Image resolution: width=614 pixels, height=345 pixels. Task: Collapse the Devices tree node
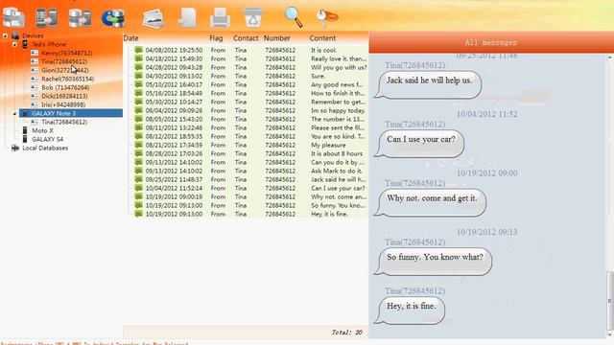point(5,35)
